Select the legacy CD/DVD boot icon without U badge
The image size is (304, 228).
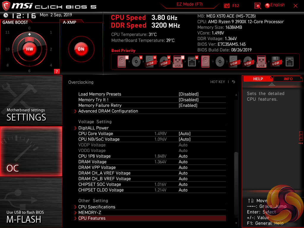pyautogui.click(x=220, y=62)
